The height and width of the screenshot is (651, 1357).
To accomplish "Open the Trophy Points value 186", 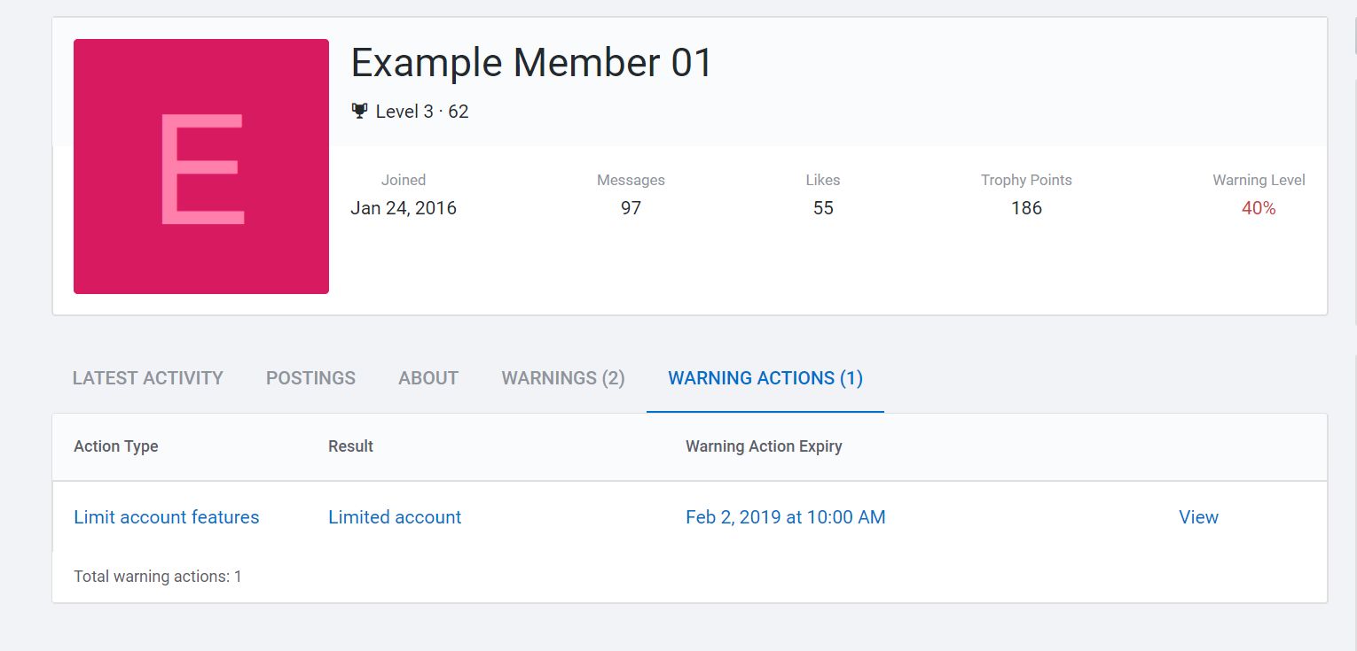I will tap(1026, 208).
